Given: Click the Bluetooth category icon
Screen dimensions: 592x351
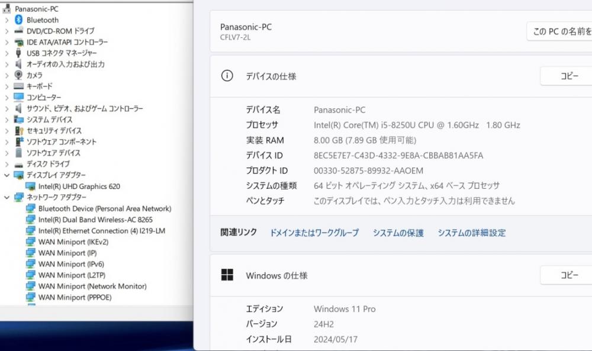Looking at the screenshot, I should click(x=18, y=20).
